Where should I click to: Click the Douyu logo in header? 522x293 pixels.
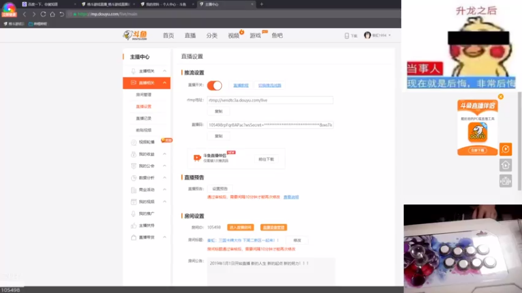(x=135, y=35)
